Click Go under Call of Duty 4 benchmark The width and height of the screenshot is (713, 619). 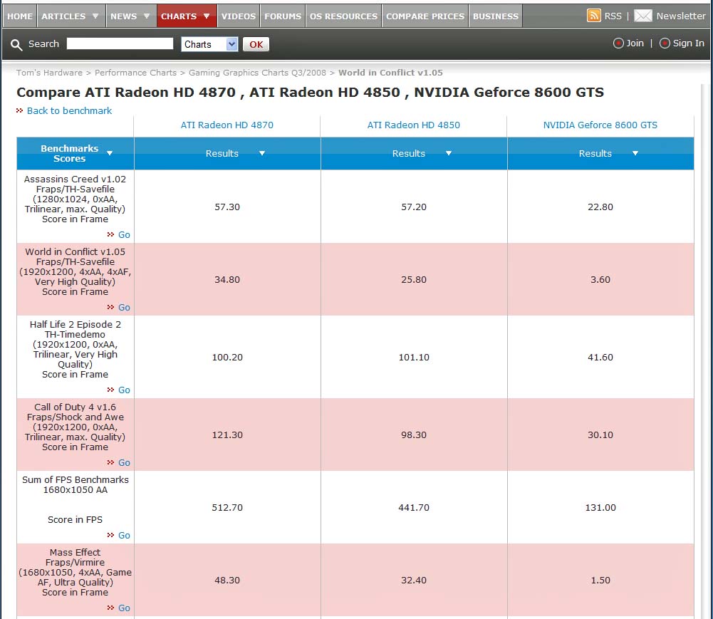[x=124, y=462]
